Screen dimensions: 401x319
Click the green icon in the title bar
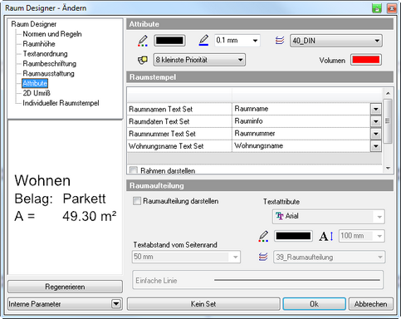coord(377,8)
